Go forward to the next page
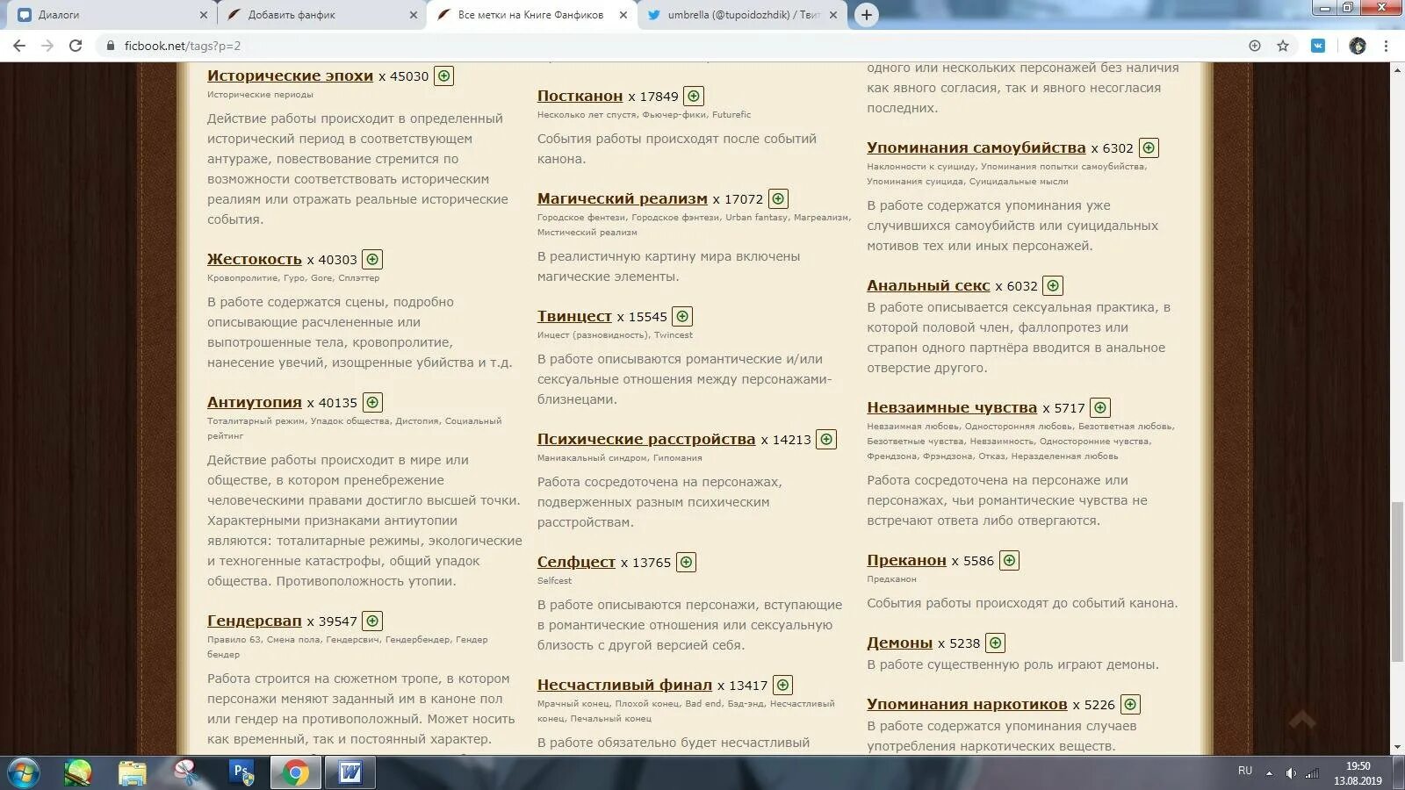Screen dimensions: 1405x790 click(x=47, y=46)
